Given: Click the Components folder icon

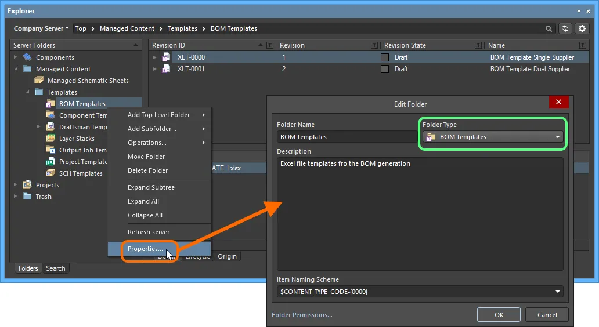Looking at the screenshot, I should [x=27, y=57].
